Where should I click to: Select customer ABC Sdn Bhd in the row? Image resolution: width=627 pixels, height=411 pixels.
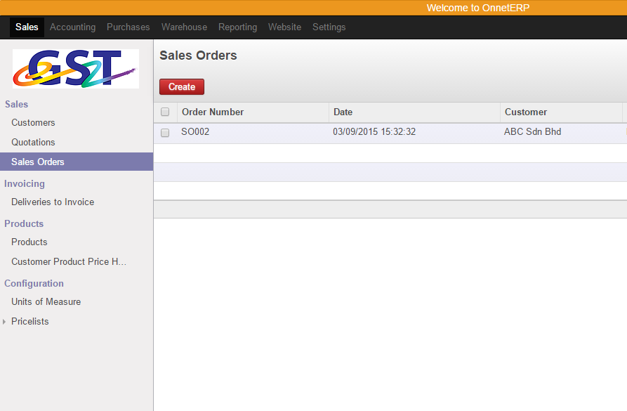click(532, 131)
